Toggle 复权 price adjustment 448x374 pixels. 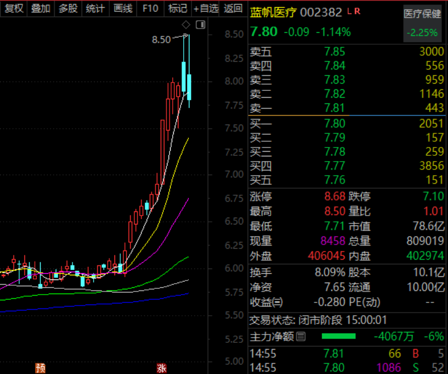[x=13, y=8]
